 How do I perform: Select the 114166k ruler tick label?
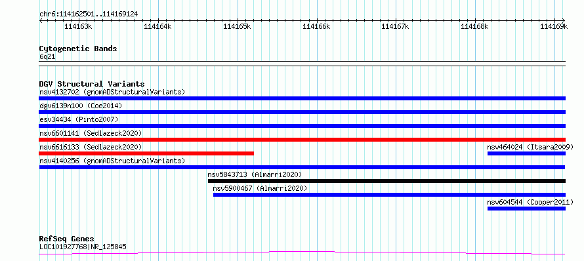(316, 26)
